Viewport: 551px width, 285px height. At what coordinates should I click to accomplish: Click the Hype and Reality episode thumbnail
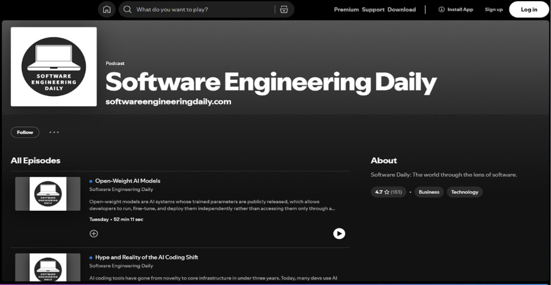click(48, 267)
